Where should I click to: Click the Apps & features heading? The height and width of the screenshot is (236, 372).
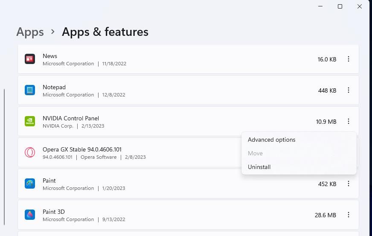(x=105, y=32)
